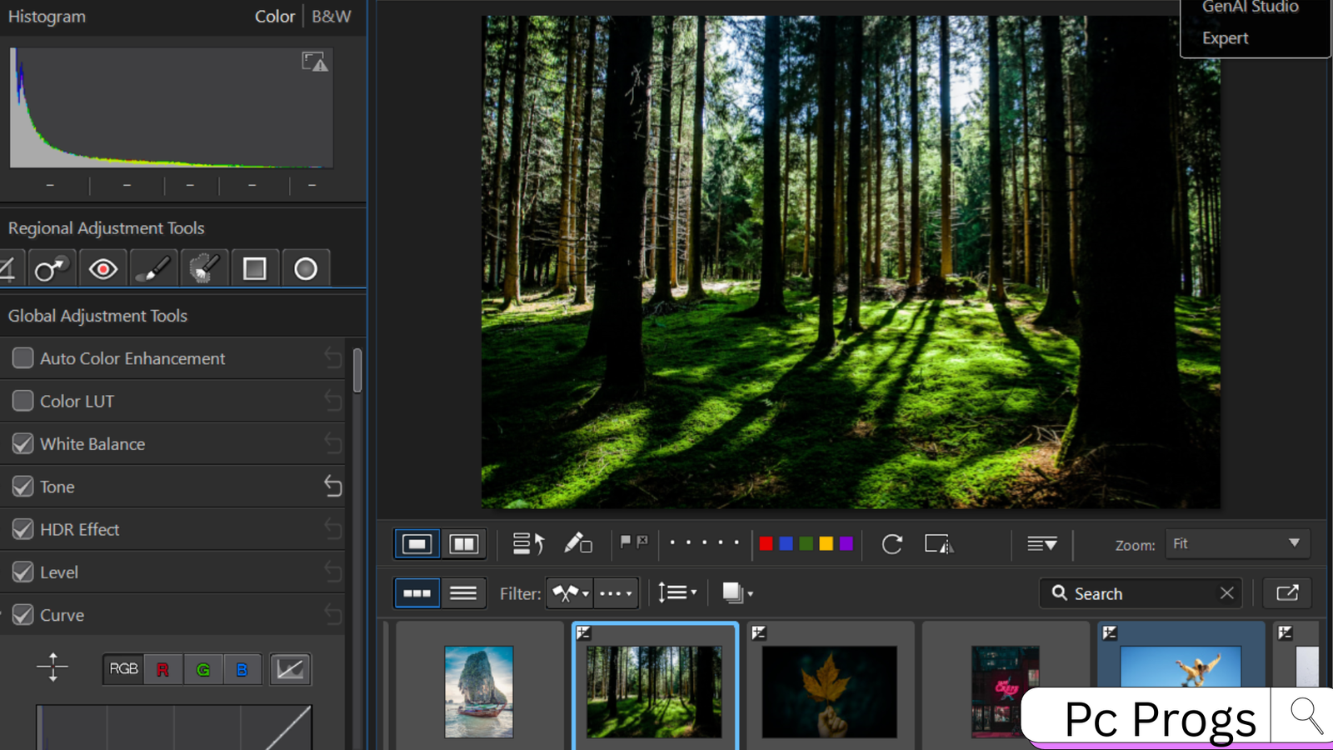Enable Auto Color Enhancement checkbox

click(x=22, y=358)
